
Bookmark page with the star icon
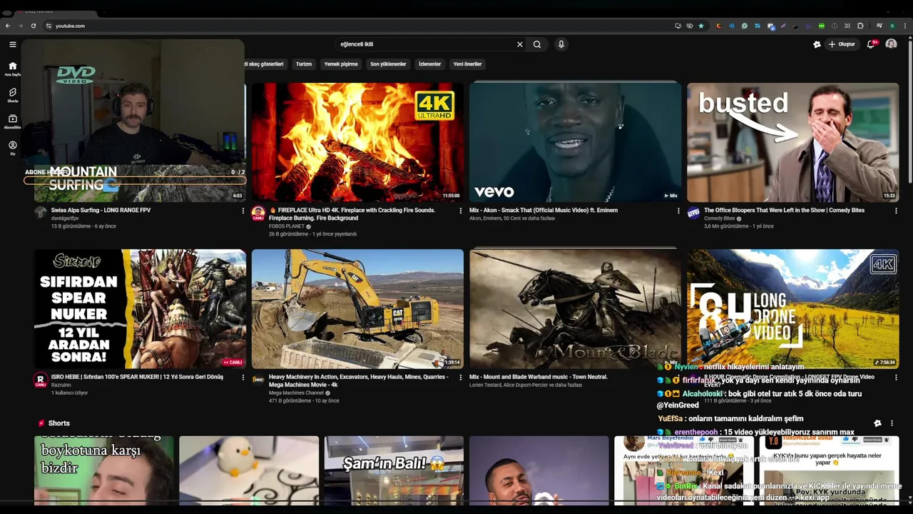701,26
